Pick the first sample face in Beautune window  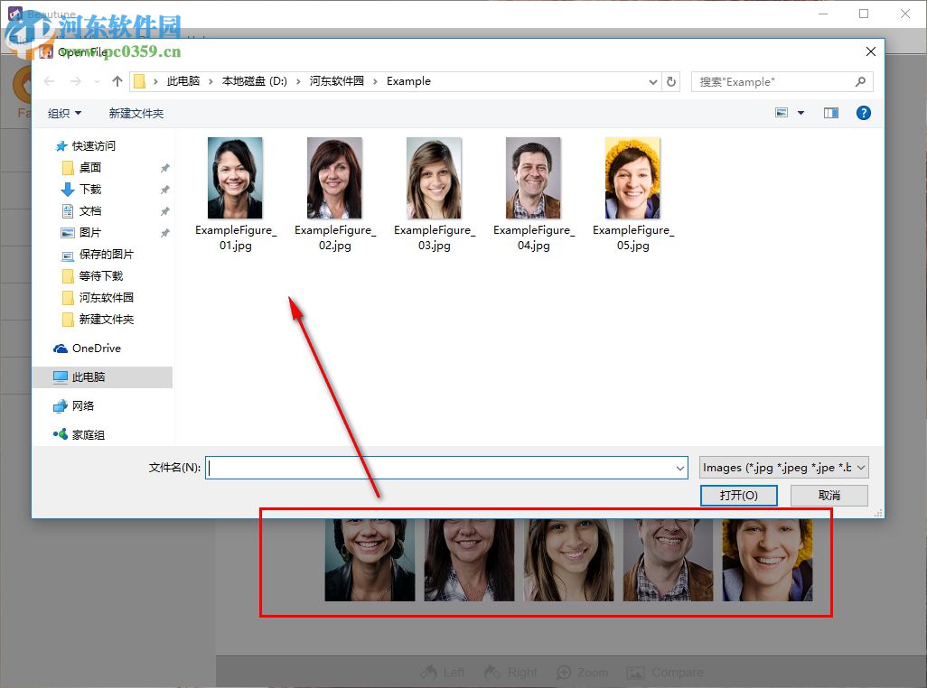(x=370, y=560)
